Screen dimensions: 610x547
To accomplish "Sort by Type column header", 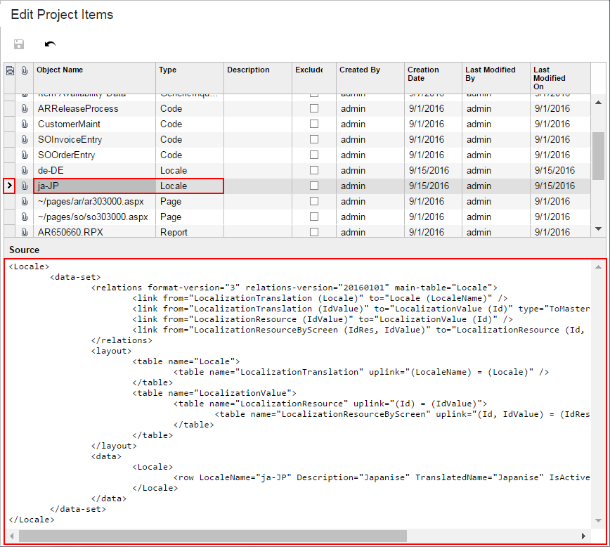I will click(x=168, y=70).
